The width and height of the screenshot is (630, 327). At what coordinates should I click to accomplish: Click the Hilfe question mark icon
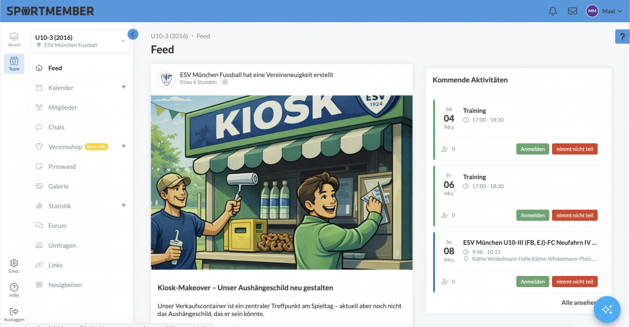click(14, 290)
